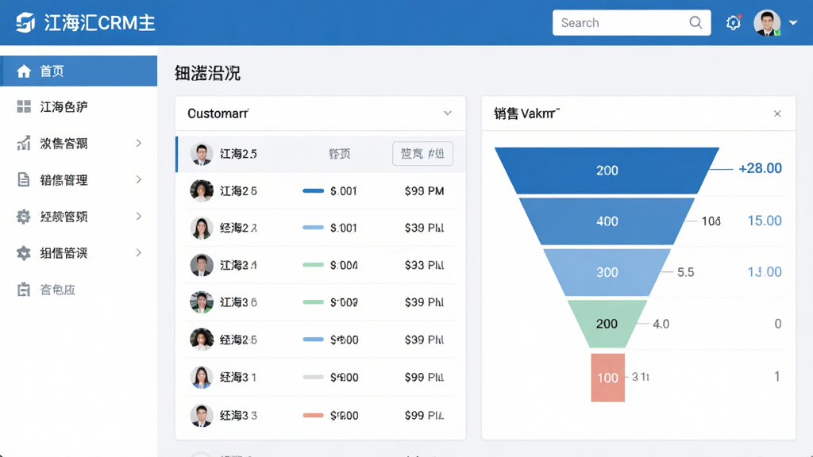Screen dimensions: 813x457
Task: Expand the bar chart menu item's chevron
Action: click(x=138, y=143)
